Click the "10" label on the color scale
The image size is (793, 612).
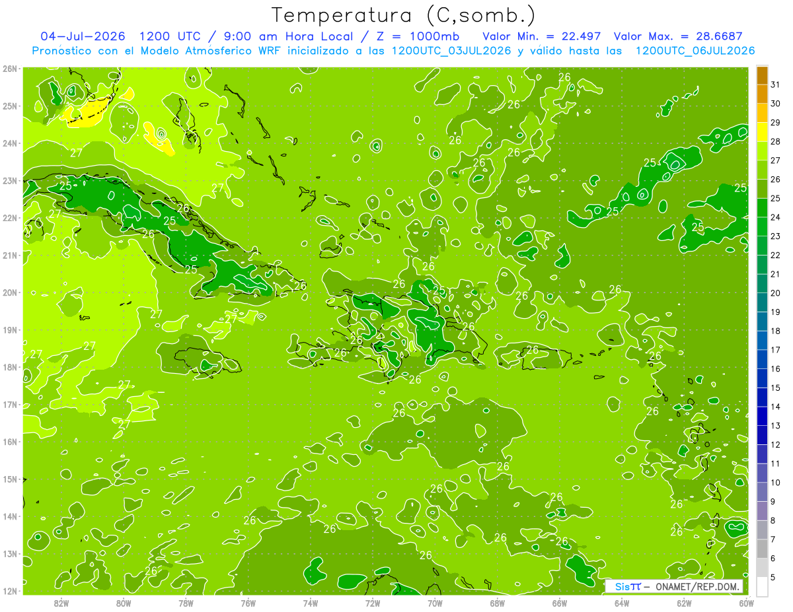pyautogui.click(x=776, y=483)
